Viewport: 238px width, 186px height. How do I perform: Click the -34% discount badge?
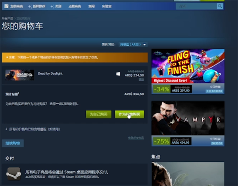pyautogui.click(x=161, y=89)
